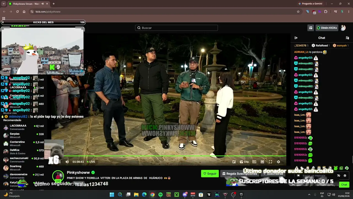Bookmark this page with the star icon
The width and height of the screenshot is (353, 199).
tap(298, 12)
